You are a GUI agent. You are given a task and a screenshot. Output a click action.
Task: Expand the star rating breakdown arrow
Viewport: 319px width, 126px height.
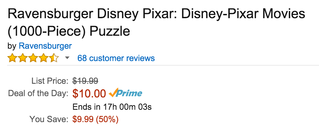(x=67, y=58)
